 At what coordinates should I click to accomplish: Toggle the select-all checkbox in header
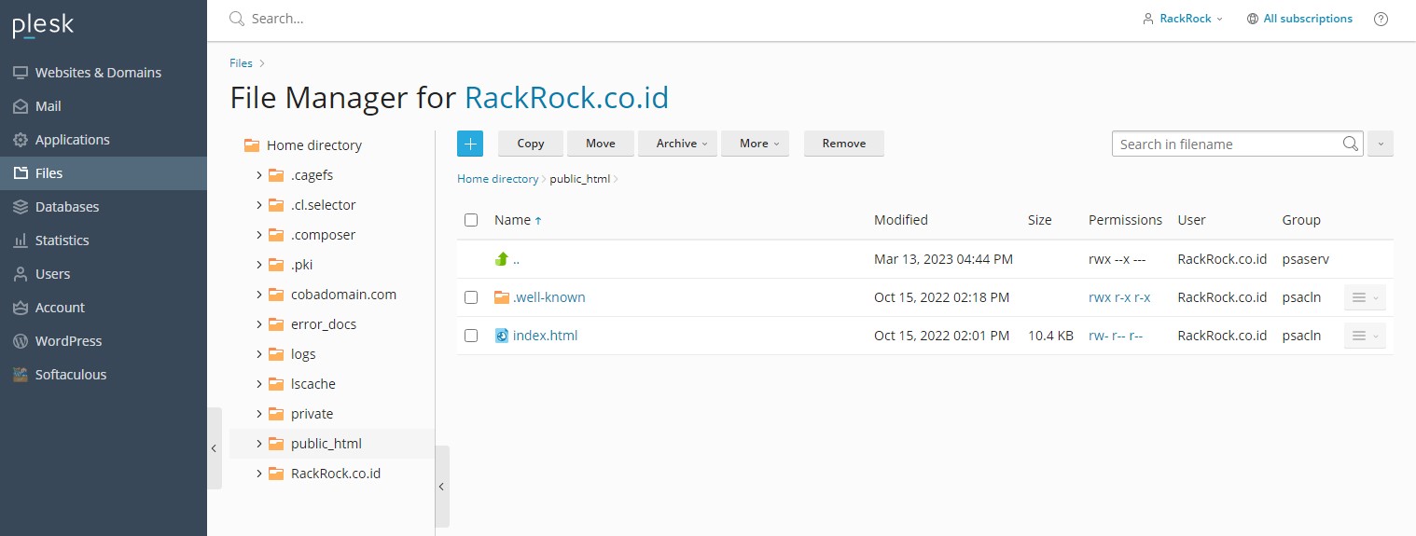tap(471, 220)
